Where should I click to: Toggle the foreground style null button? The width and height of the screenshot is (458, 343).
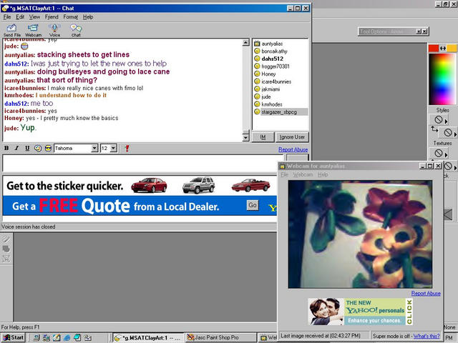point(438,119)
